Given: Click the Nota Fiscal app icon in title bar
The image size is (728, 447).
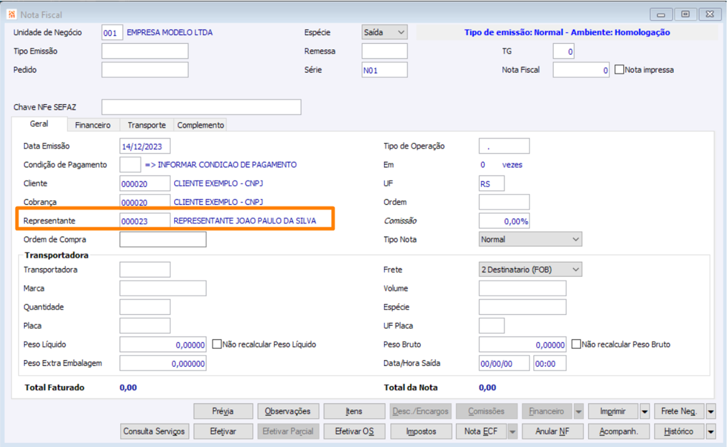Looking at the screenshot, I should (12, 14).
